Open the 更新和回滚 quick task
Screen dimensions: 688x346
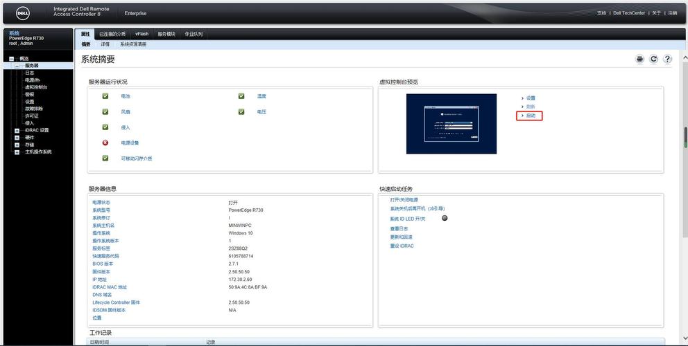[x=401, y=237]
